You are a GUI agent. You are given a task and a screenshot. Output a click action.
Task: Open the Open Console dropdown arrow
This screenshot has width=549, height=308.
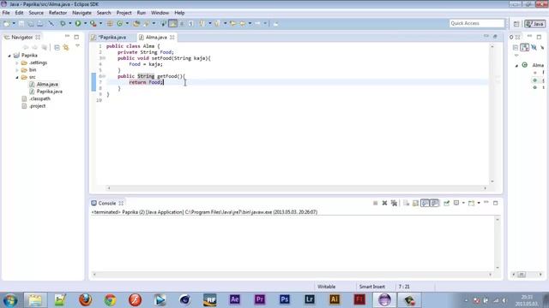(479, 203)
